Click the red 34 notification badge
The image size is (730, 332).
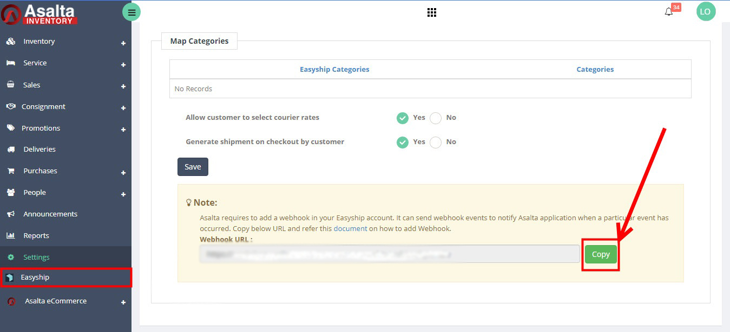676,8
